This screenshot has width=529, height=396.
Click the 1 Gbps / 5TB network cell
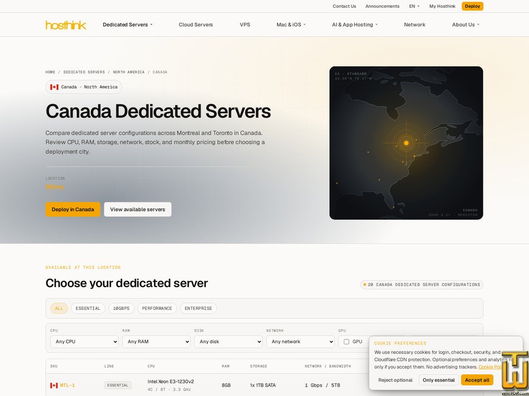323,385
